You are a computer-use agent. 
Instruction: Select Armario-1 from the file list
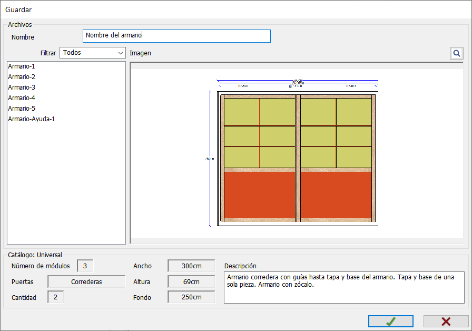pyautogui.click(x=22, y=66)
